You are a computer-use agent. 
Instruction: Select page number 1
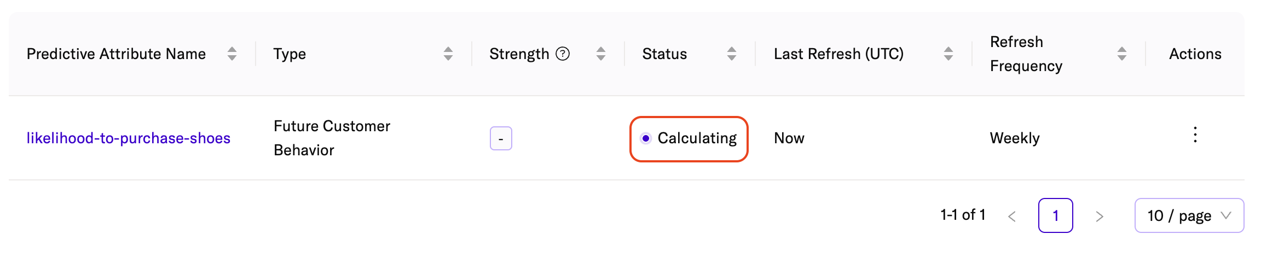1055,215
